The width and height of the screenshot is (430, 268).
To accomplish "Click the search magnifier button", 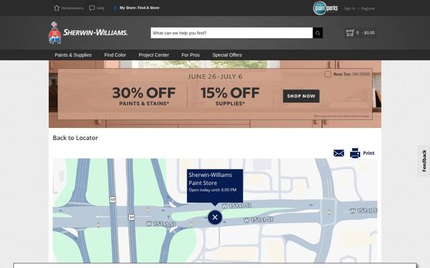I will 318,33.
